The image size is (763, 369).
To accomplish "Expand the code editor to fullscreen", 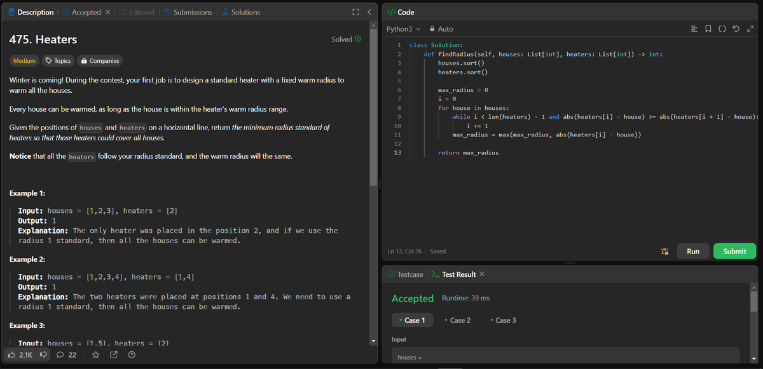I will [750, 29].
